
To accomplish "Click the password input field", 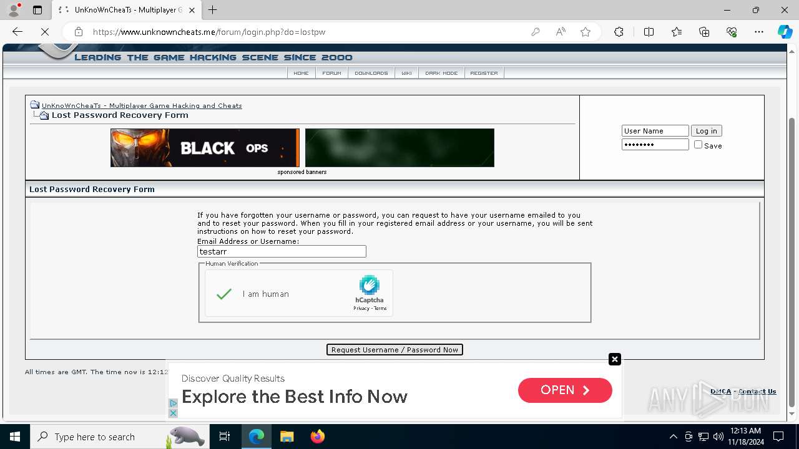I will point(655,145).
